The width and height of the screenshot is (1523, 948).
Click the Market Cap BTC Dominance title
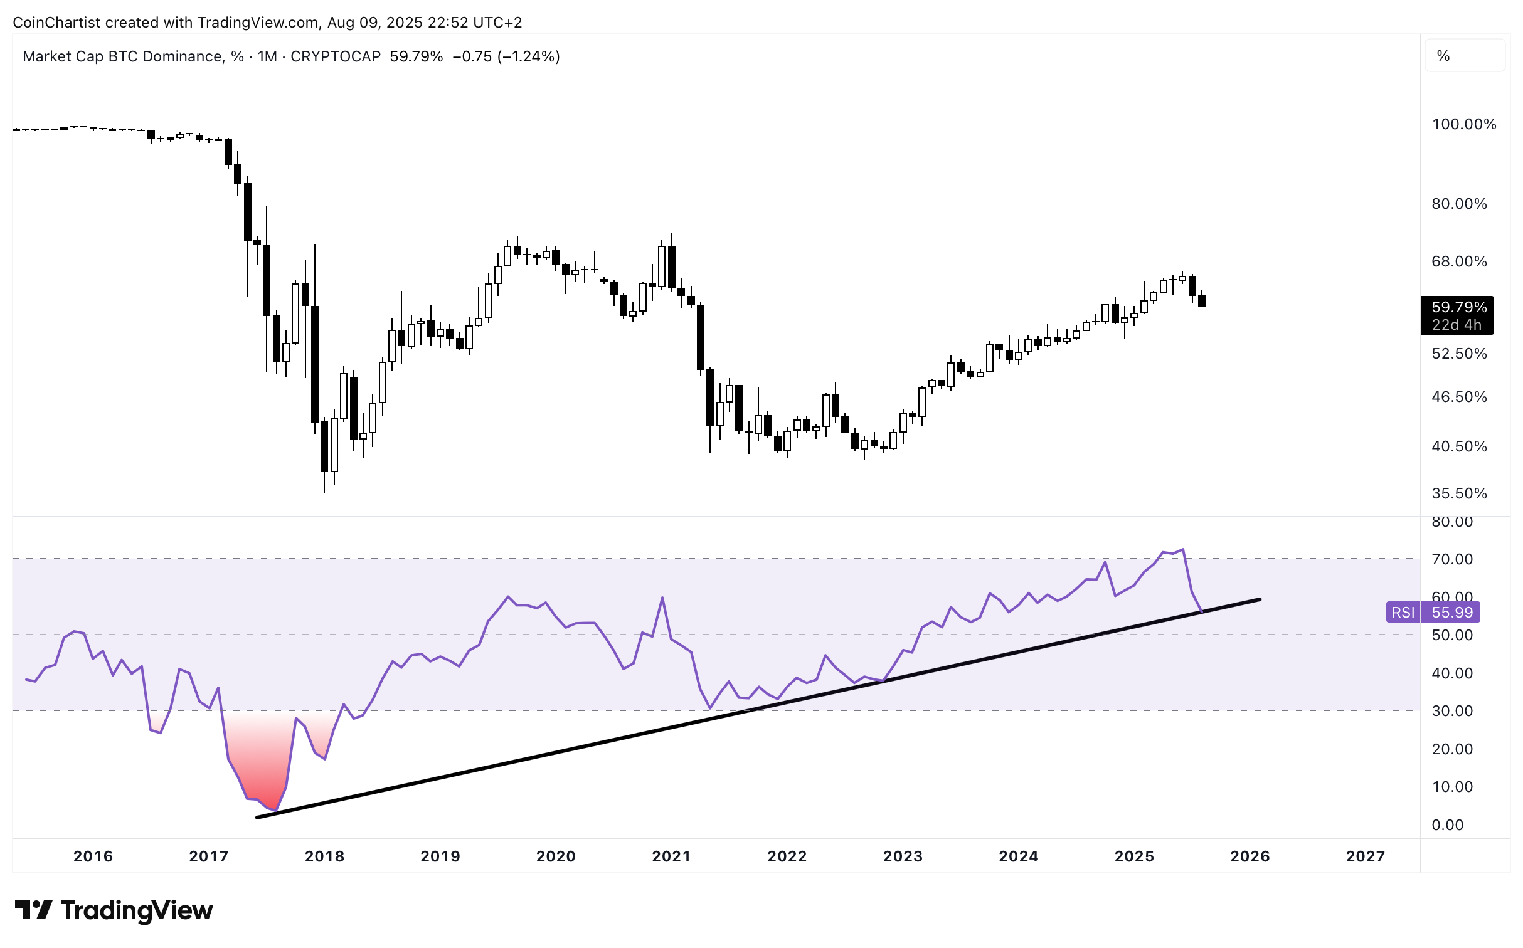123,56
